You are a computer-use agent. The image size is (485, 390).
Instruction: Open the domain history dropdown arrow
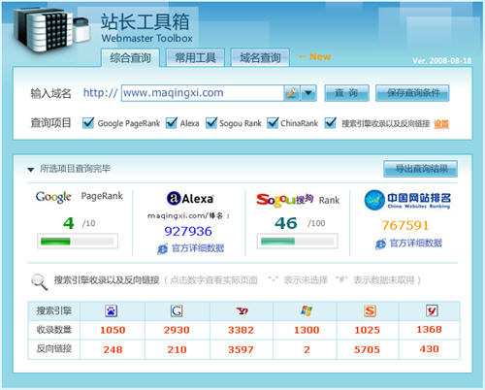point(308,93)
